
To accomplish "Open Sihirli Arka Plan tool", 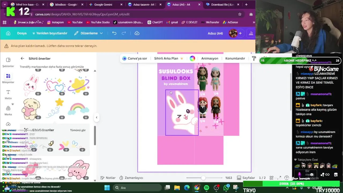I will (169, 58).
